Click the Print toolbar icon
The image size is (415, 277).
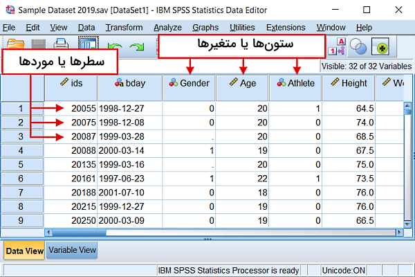pos(61,44)
